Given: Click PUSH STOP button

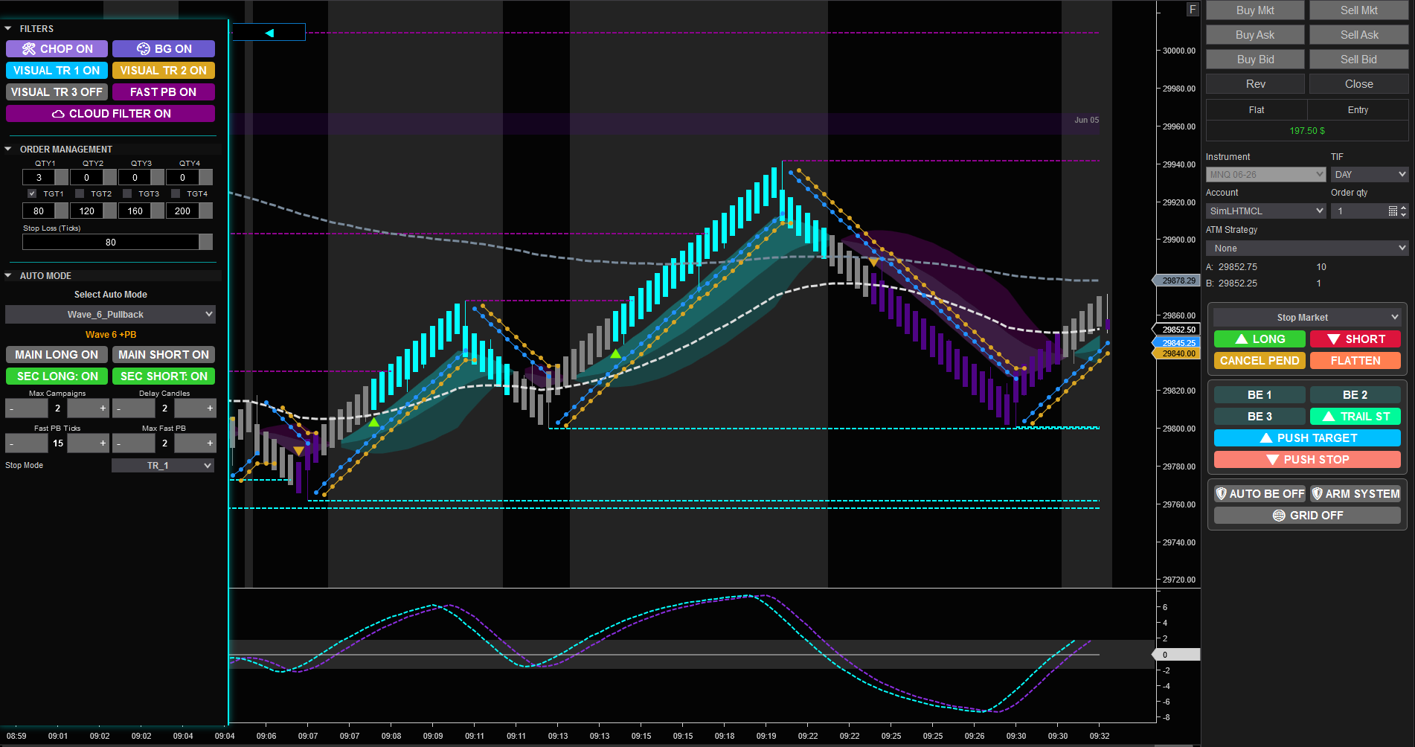Looking at the screenshot, I should [x=1307, y=460].
